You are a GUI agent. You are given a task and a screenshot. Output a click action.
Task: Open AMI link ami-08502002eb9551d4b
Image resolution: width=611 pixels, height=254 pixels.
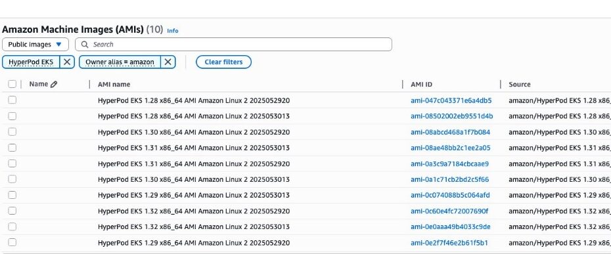click(x=451, y=116)
